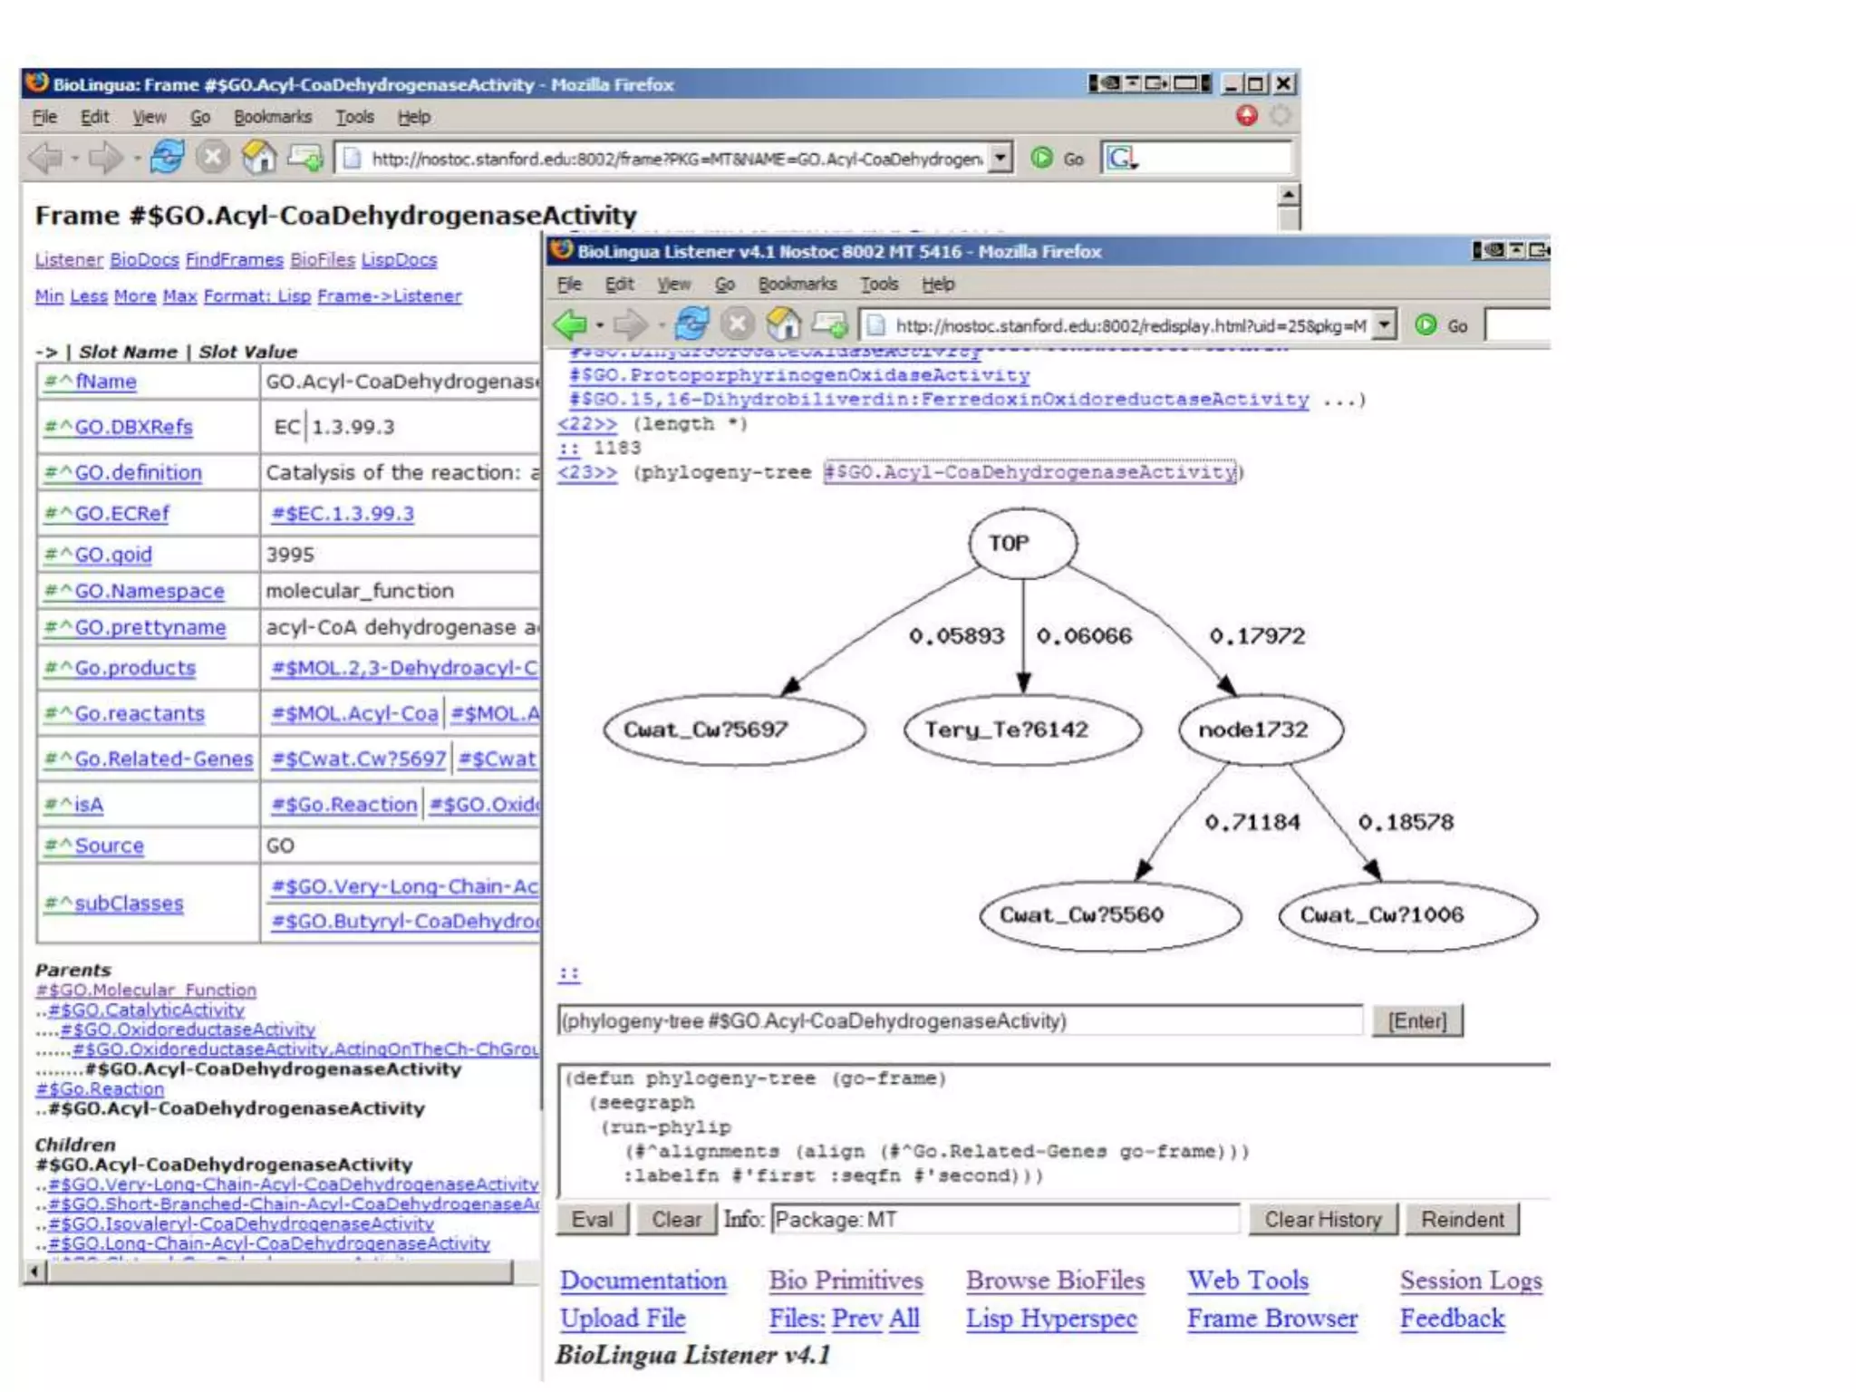
Task: Click the phylogeny-tree command input field
Action: [959, 1021]
